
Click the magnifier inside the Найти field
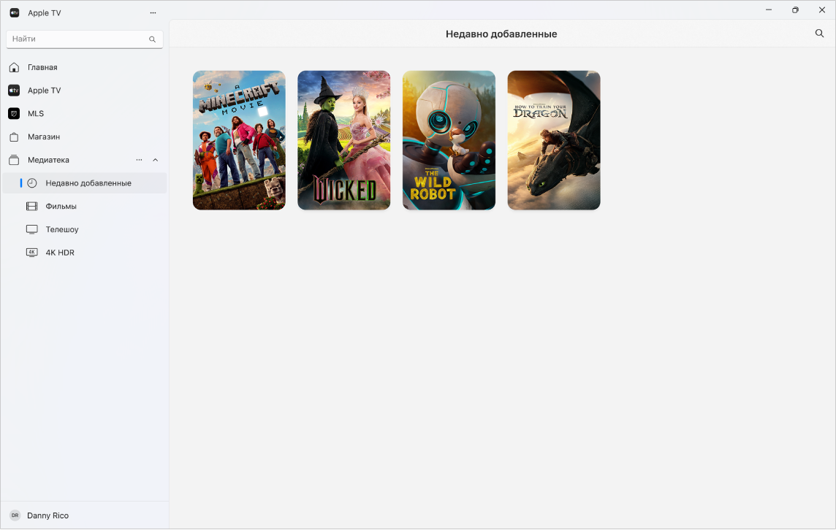pos(152,39)
